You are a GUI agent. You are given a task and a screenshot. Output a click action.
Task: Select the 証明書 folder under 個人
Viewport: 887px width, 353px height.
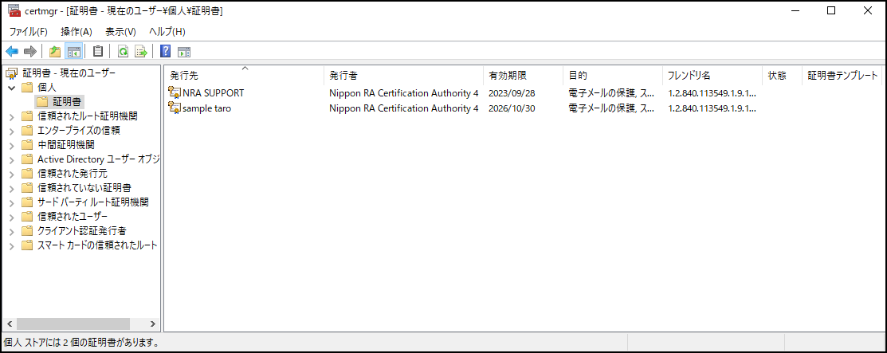(67, 102)
